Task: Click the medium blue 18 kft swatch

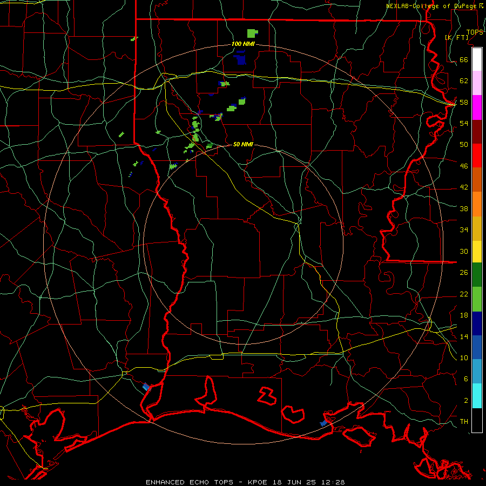Action: tap(477, 347)
